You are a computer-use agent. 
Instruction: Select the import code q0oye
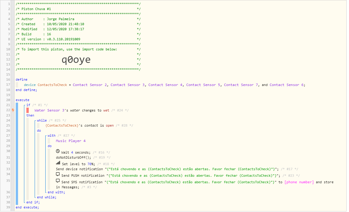click(76, 60)
